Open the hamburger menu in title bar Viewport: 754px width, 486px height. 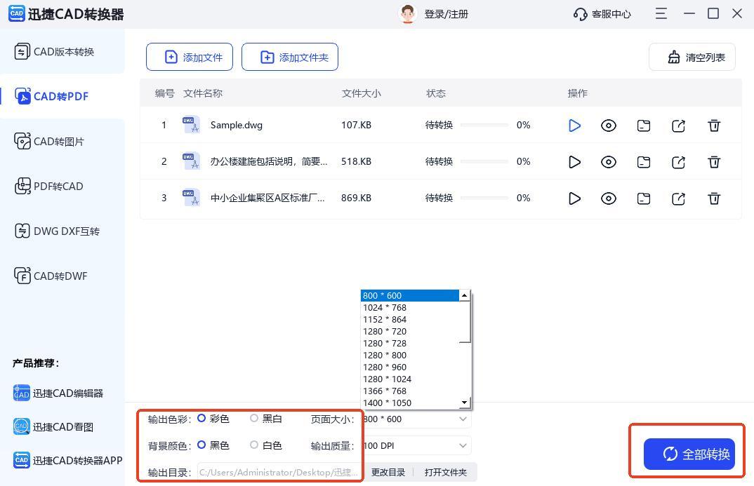click(x=661, y=13)
